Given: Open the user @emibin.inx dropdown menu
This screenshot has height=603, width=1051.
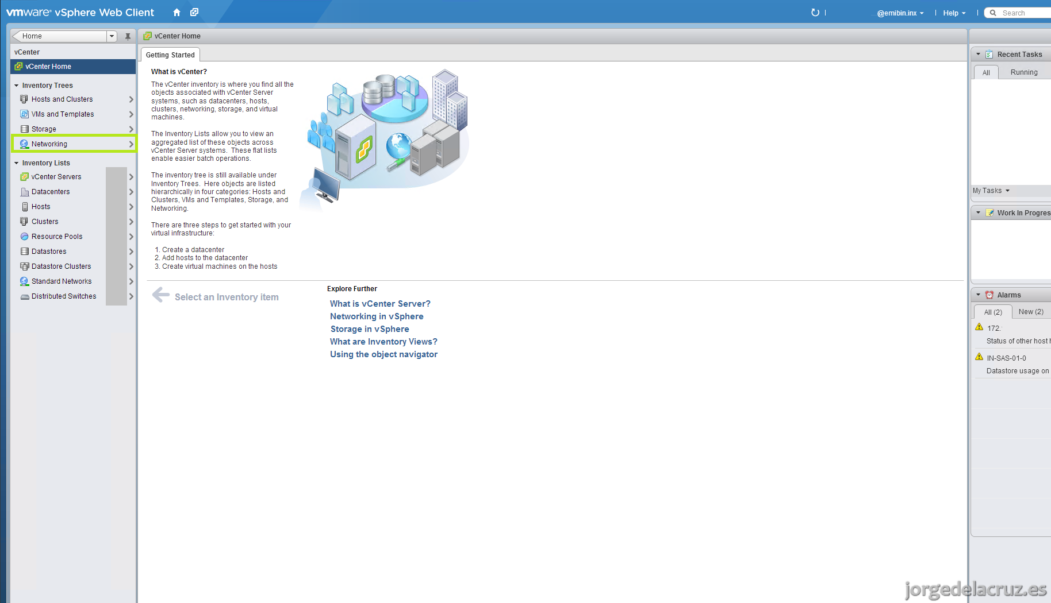Looking at the screenshot, I should tap(900, 13).
